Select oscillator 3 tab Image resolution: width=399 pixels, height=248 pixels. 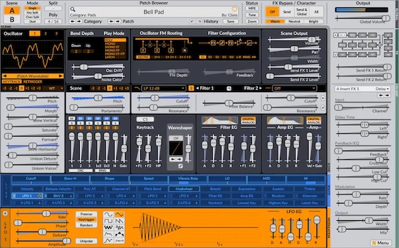[x=57, y=33]
